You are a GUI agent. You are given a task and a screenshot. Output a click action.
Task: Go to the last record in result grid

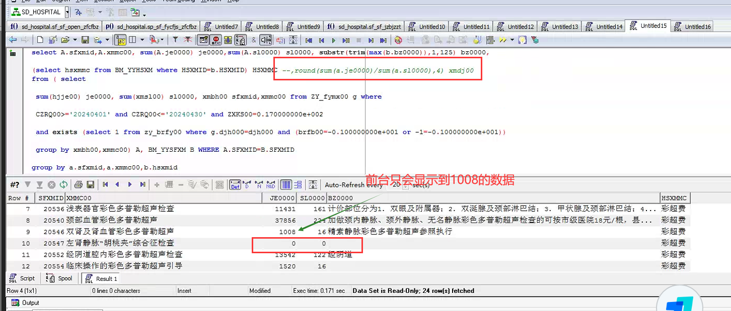point(142,184)
